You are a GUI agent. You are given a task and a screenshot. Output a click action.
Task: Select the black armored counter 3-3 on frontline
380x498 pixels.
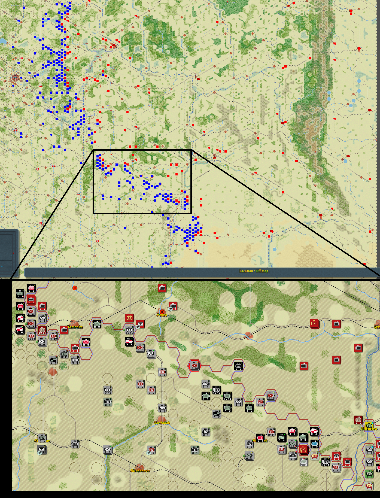(238, 365)
